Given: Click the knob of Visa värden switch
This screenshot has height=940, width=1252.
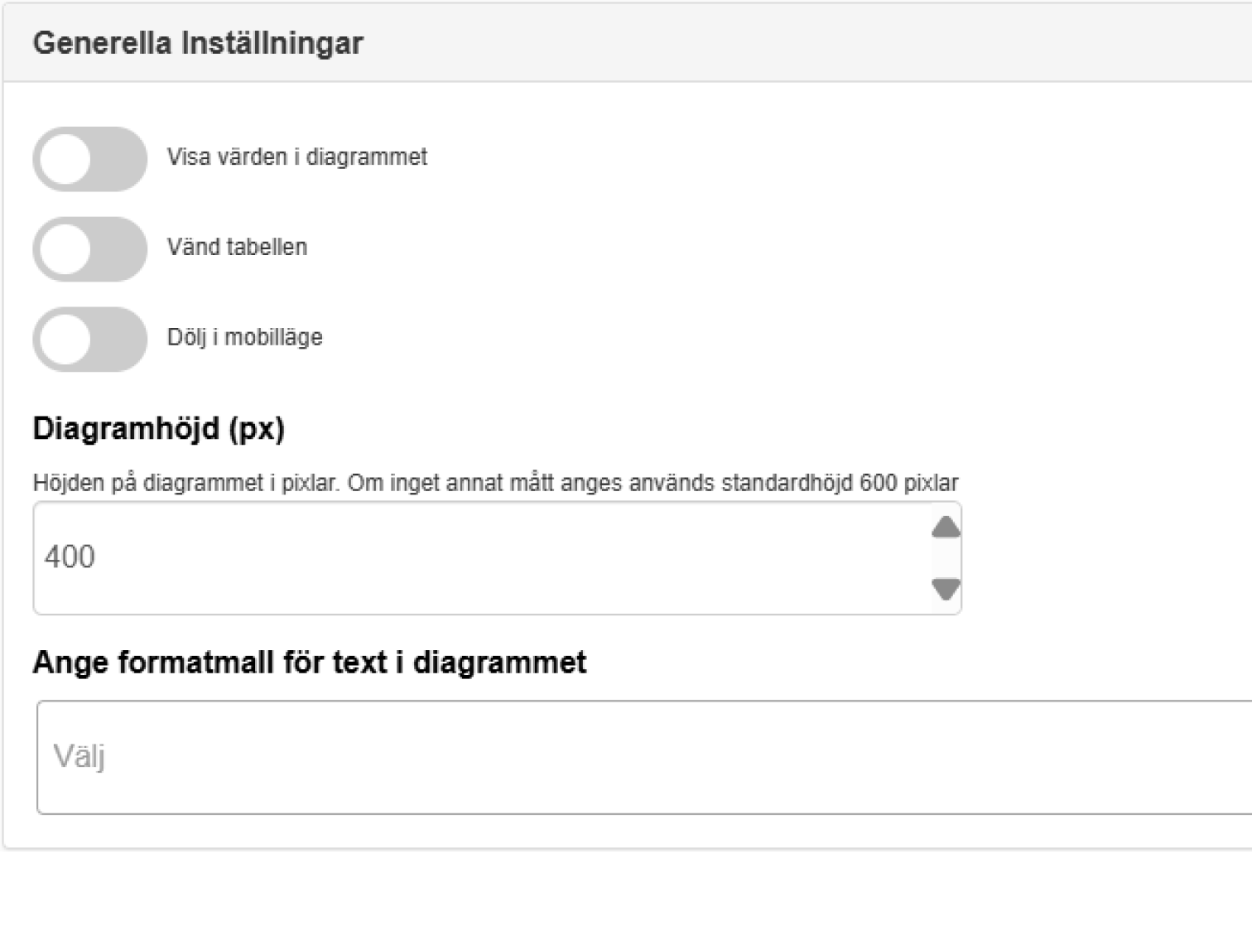Looking at the screenshot, I should [x=65, y=159].
